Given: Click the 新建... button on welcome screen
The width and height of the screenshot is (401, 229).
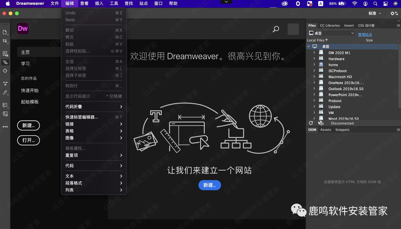Looking at the screenshot, I should [x=209, y=185].
